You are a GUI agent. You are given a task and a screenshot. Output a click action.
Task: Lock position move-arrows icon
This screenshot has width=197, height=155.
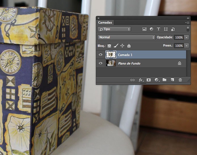pyautogui.click(x=122, y=46)
